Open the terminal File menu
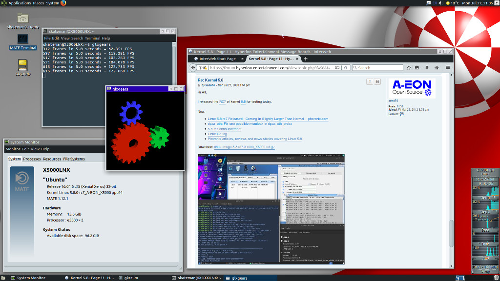Screen dimensions: 500x281 click(x=47, y=38)
